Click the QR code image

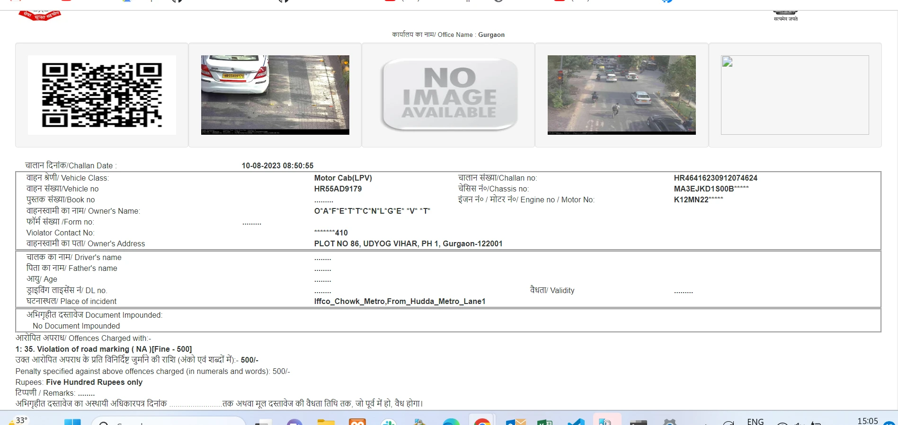click(102, 95)
